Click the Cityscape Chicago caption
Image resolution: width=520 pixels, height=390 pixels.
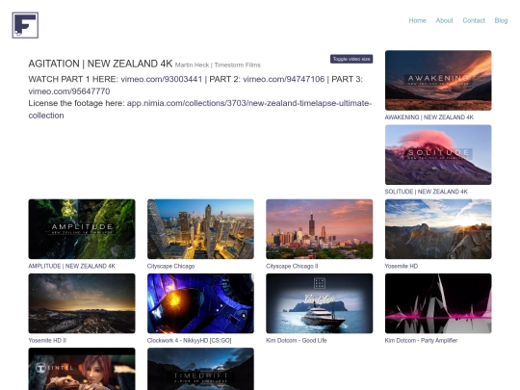pyautogui.click(x=170, y=266)
